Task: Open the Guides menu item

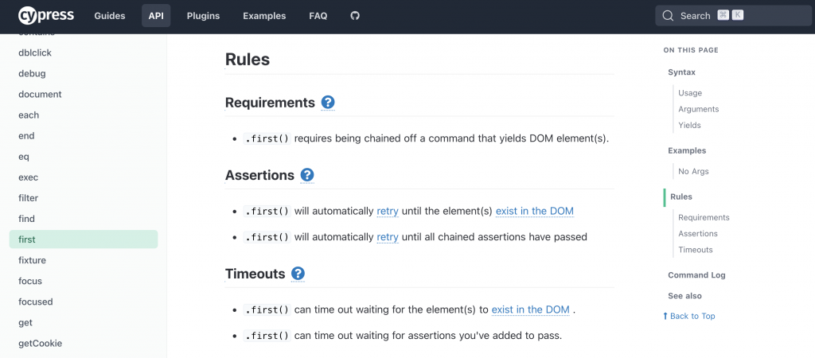Action: 109,16
